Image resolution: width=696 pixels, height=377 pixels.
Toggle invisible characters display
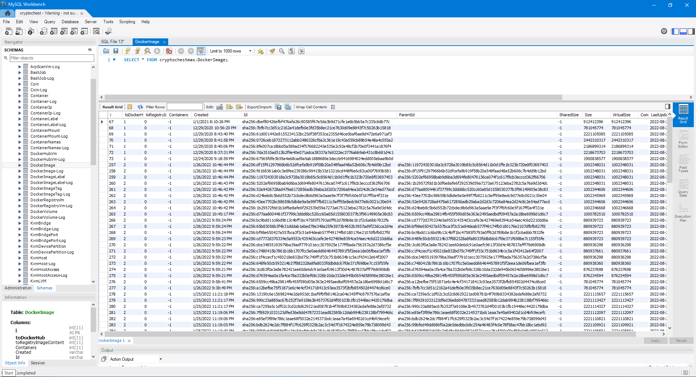(291, 51)
